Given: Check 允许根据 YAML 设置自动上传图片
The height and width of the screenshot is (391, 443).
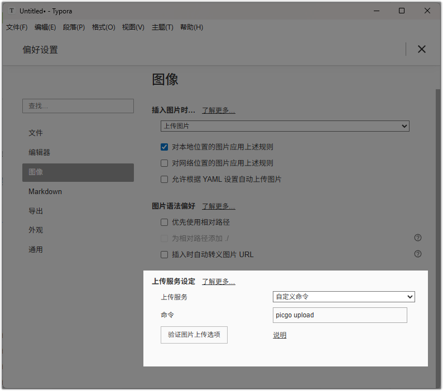Looking at the screenshot, I should coord(164,179).
